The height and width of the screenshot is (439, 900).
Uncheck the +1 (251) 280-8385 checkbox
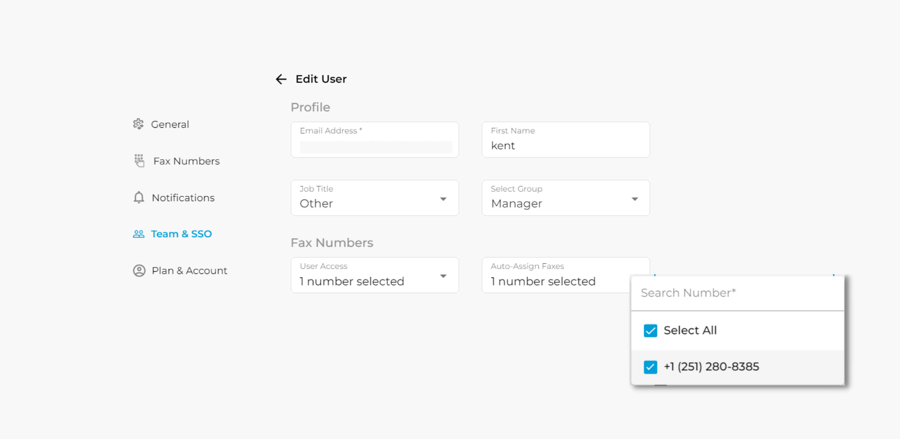[650, 367]
